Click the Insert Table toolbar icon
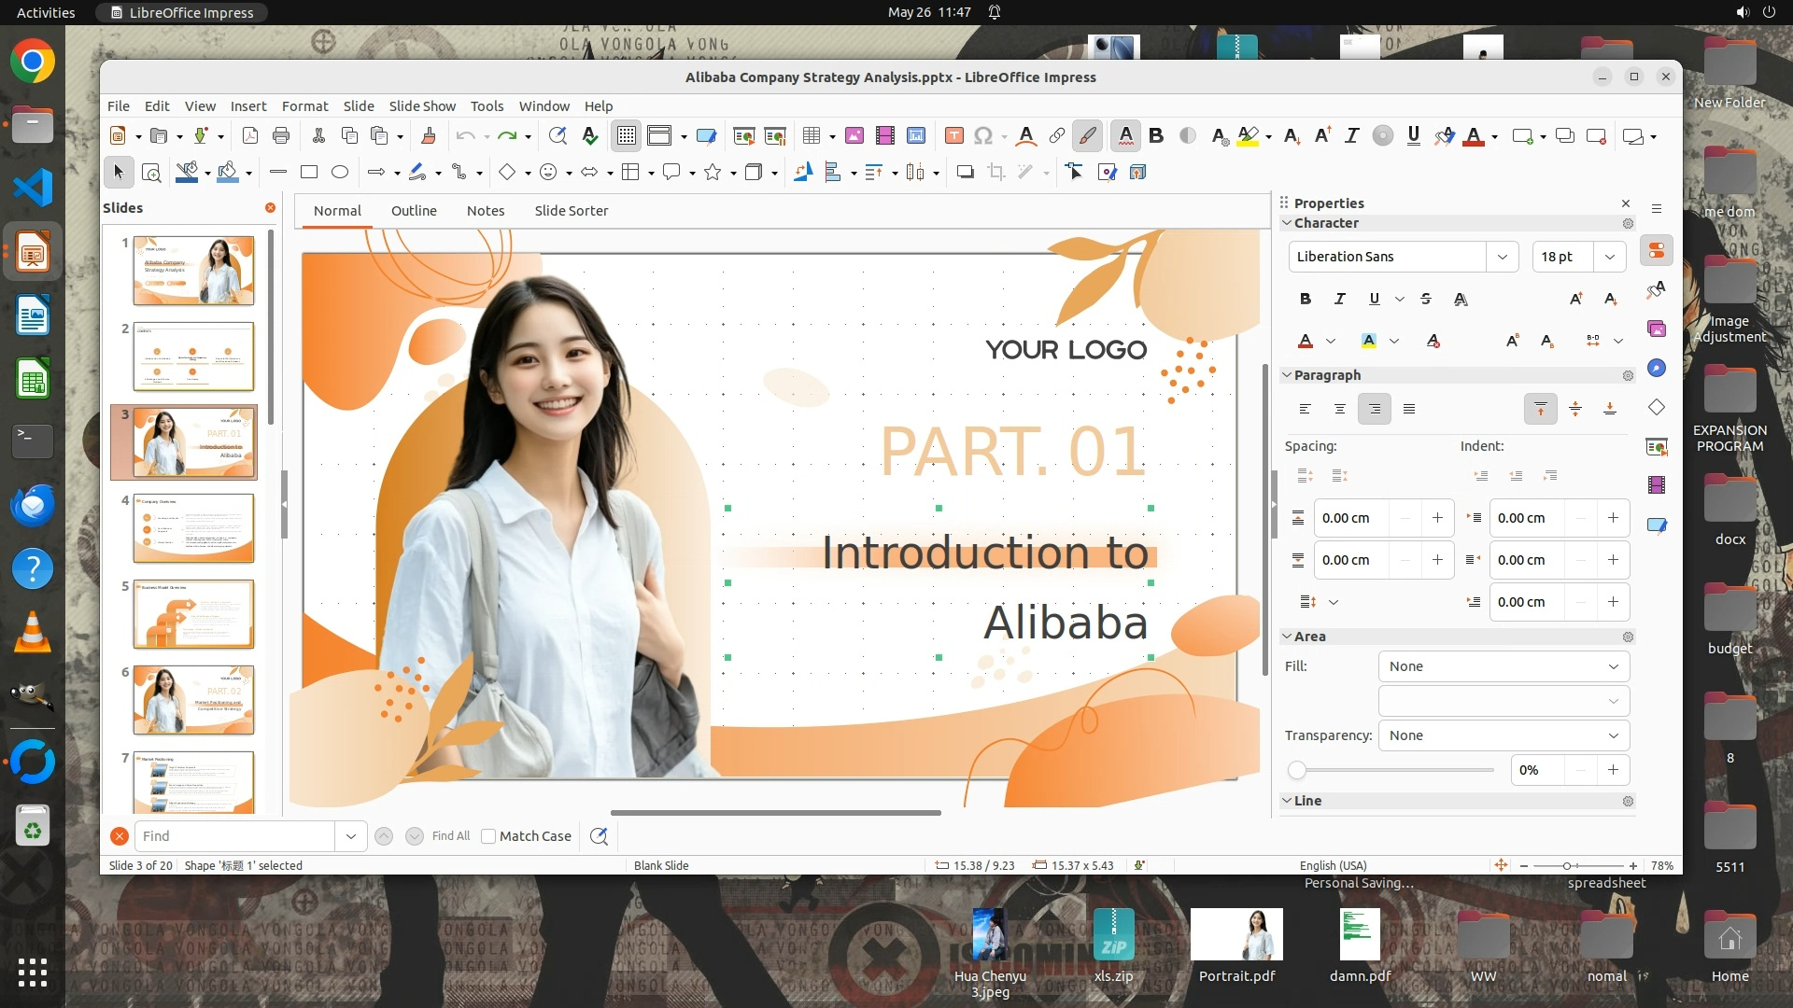The image size is (1793, 1008). 811,136
